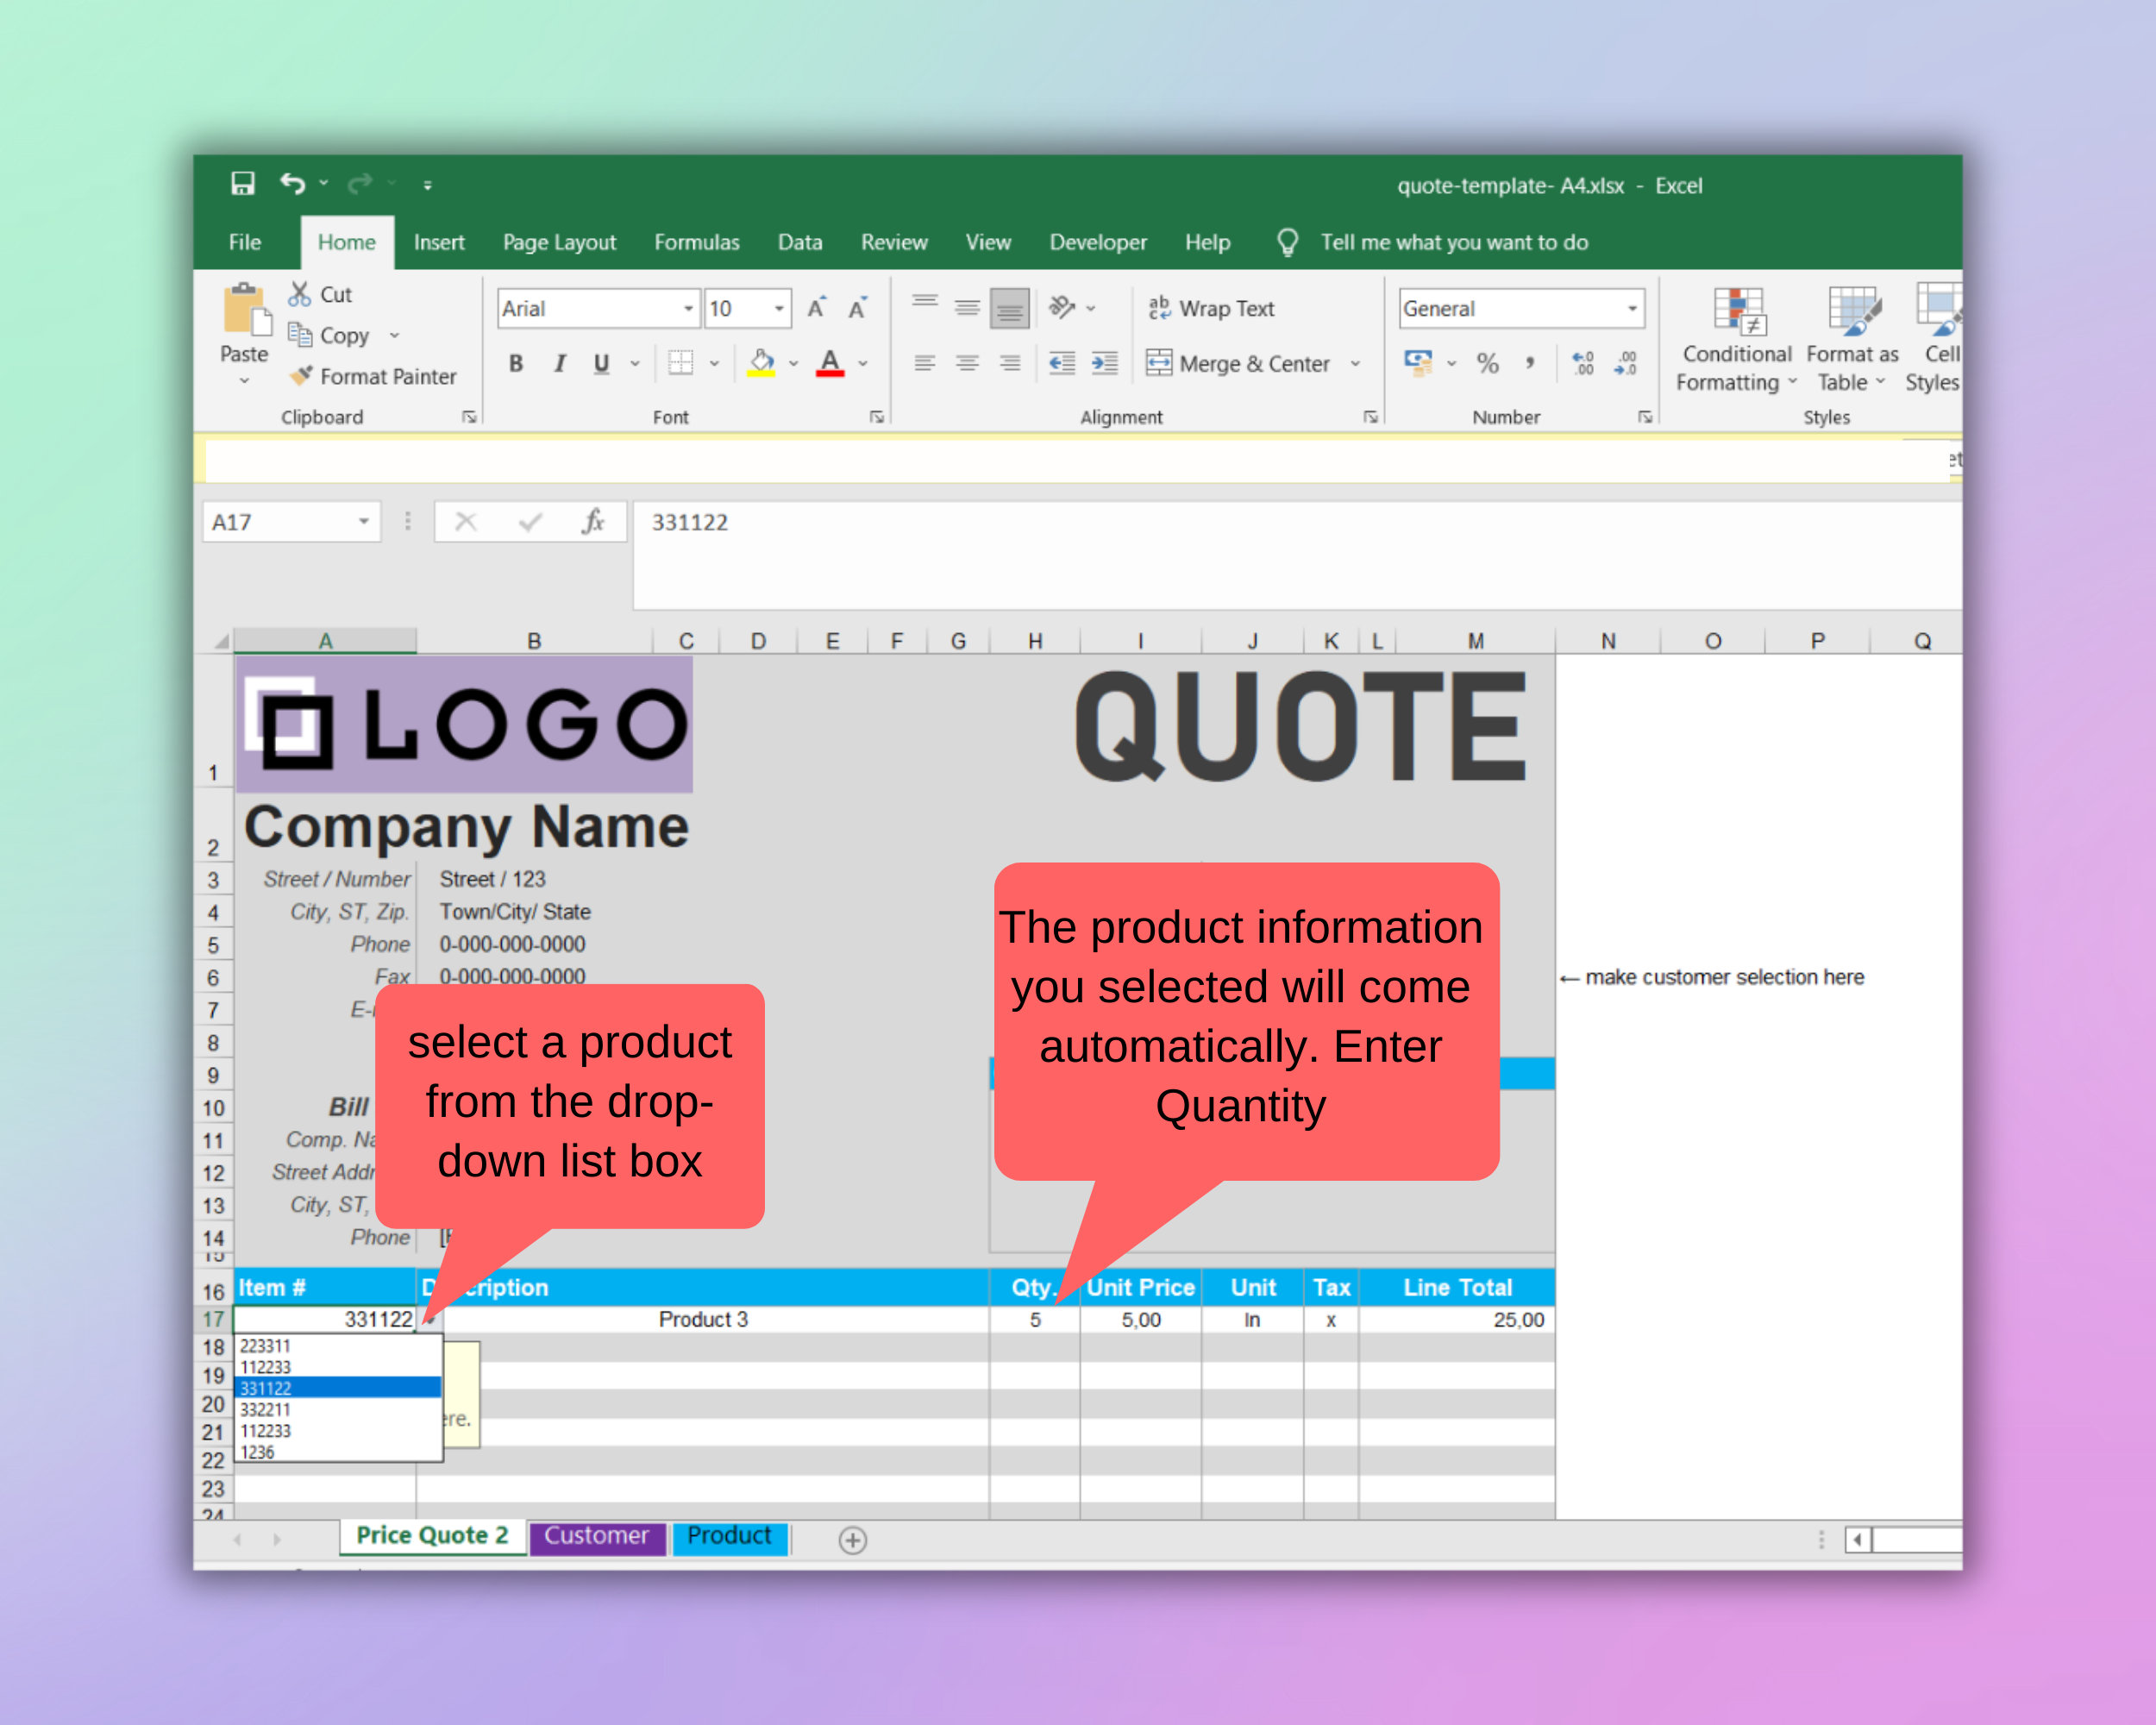Click the Save button

click(243, 182)
